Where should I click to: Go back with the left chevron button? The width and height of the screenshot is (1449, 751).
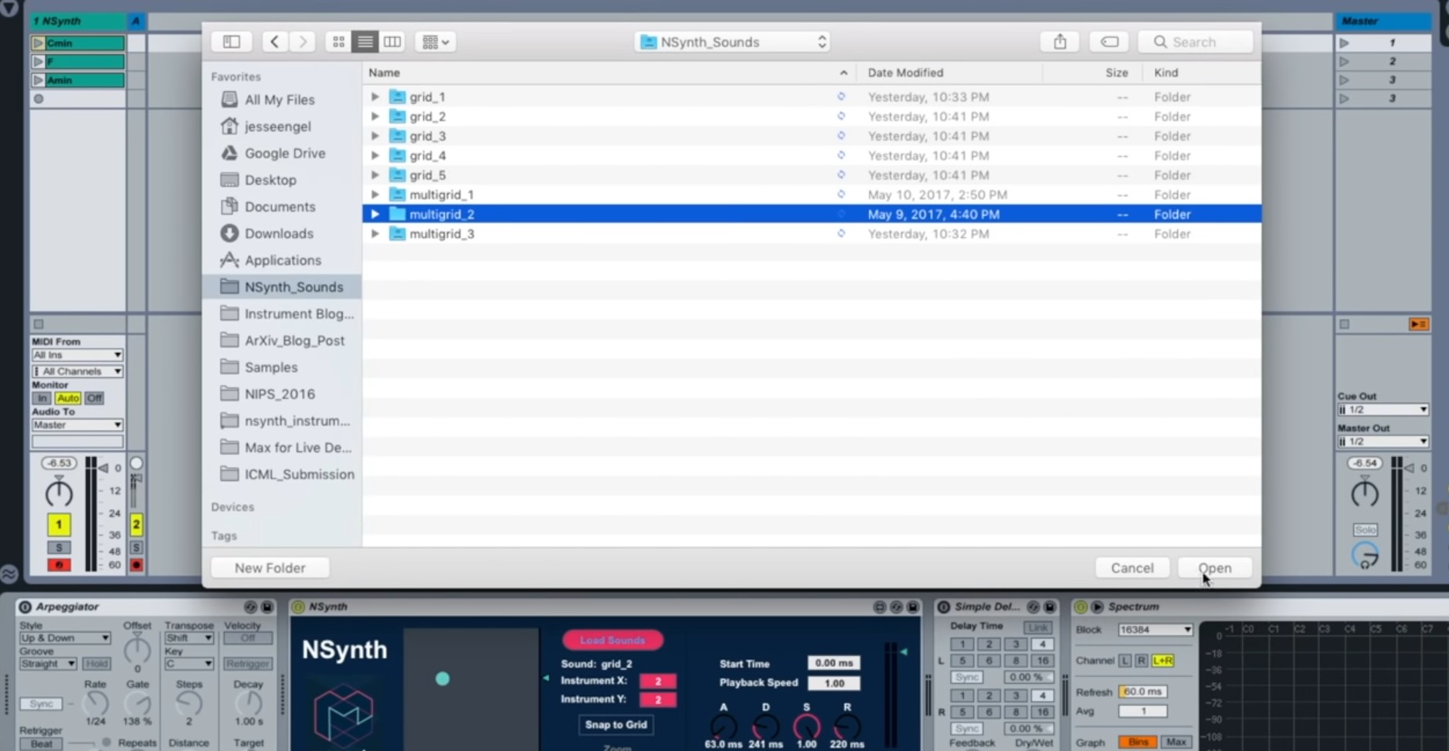coord(274,42)
